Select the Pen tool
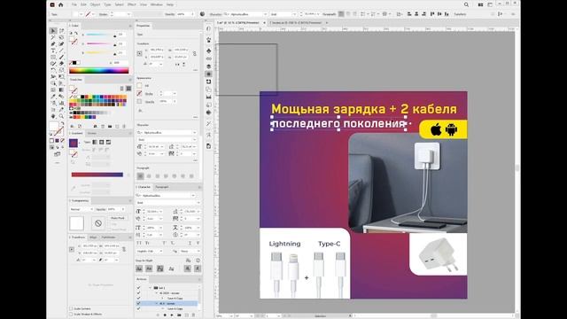This screenshot has width=567, height=319. coord(53,43)
